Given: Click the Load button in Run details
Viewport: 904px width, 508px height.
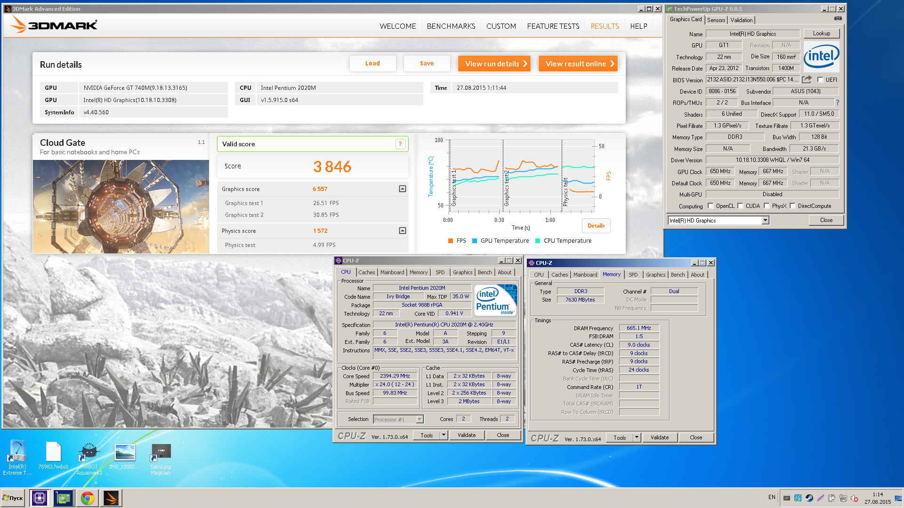Looking at the screenshot, I should 372,63.
